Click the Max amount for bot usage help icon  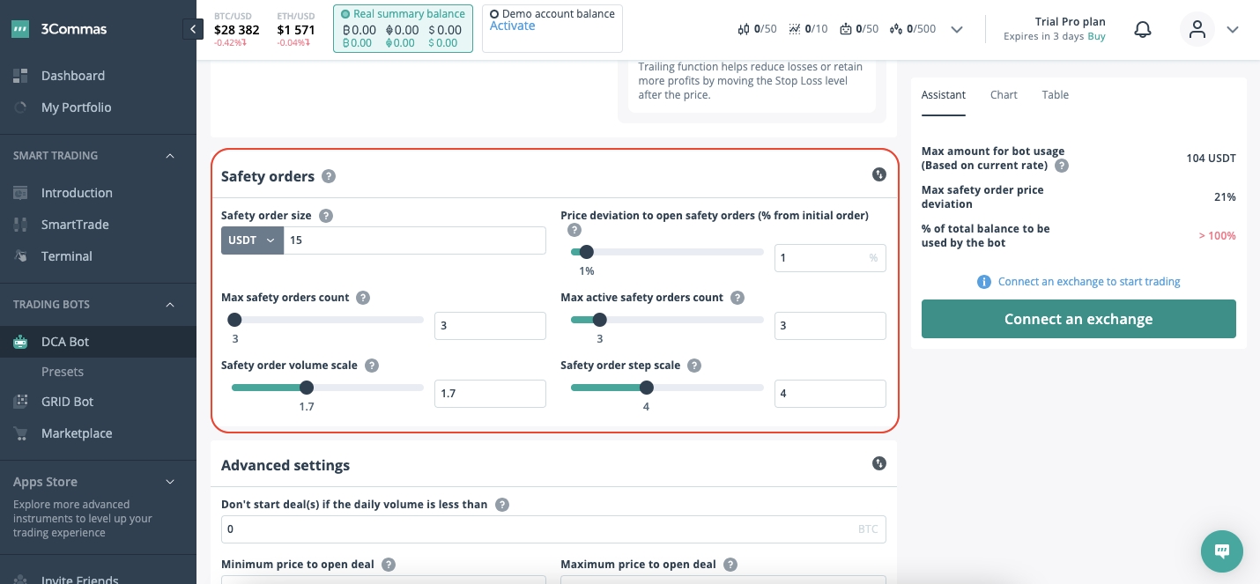(x=1062, y=166)
